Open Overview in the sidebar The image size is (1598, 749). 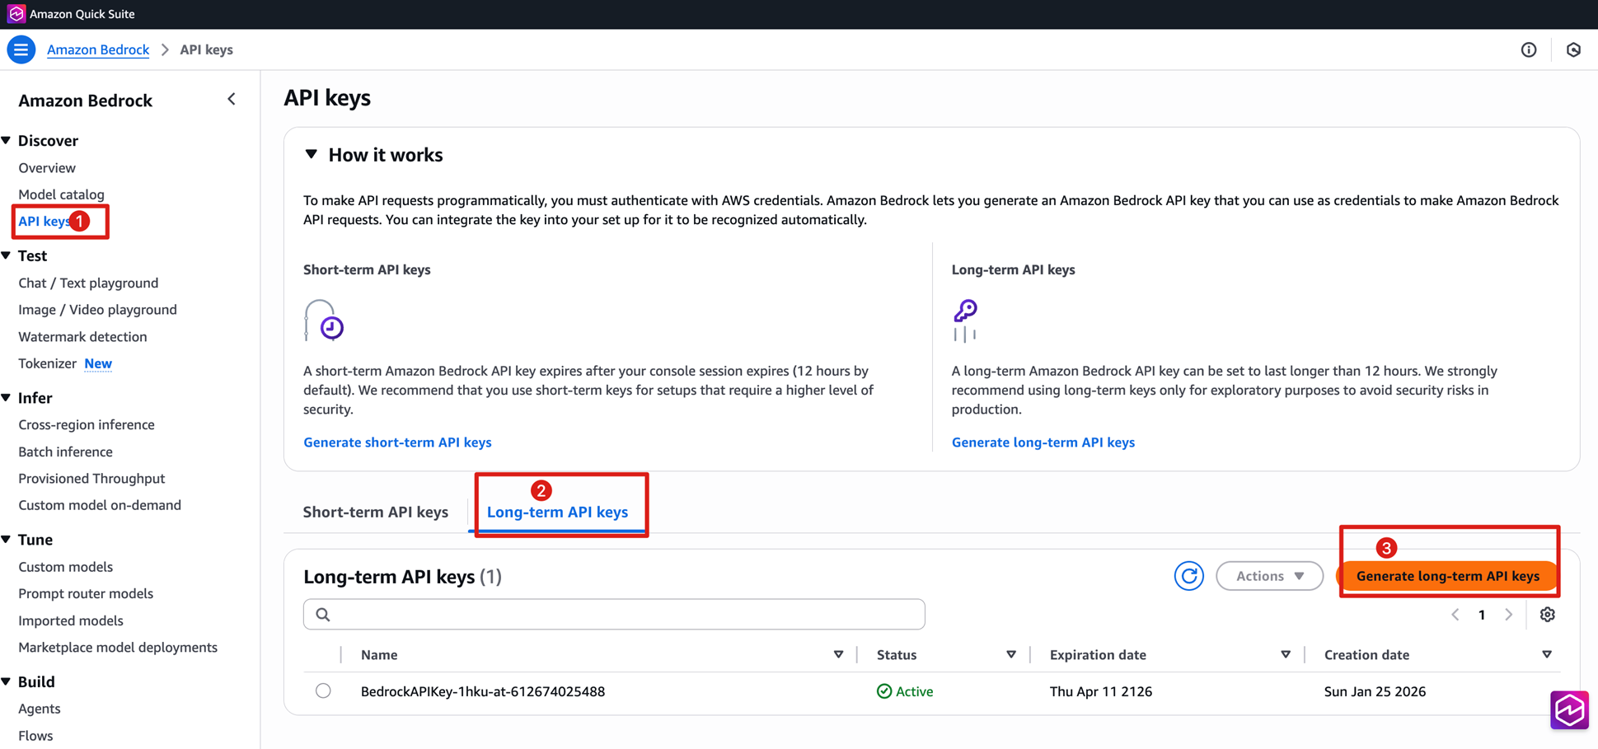[47, 168]
